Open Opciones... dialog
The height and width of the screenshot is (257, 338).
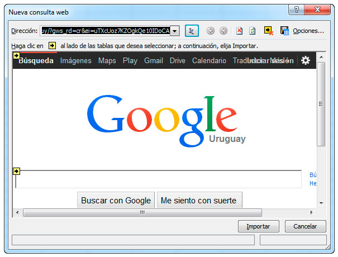pos(308,31)
